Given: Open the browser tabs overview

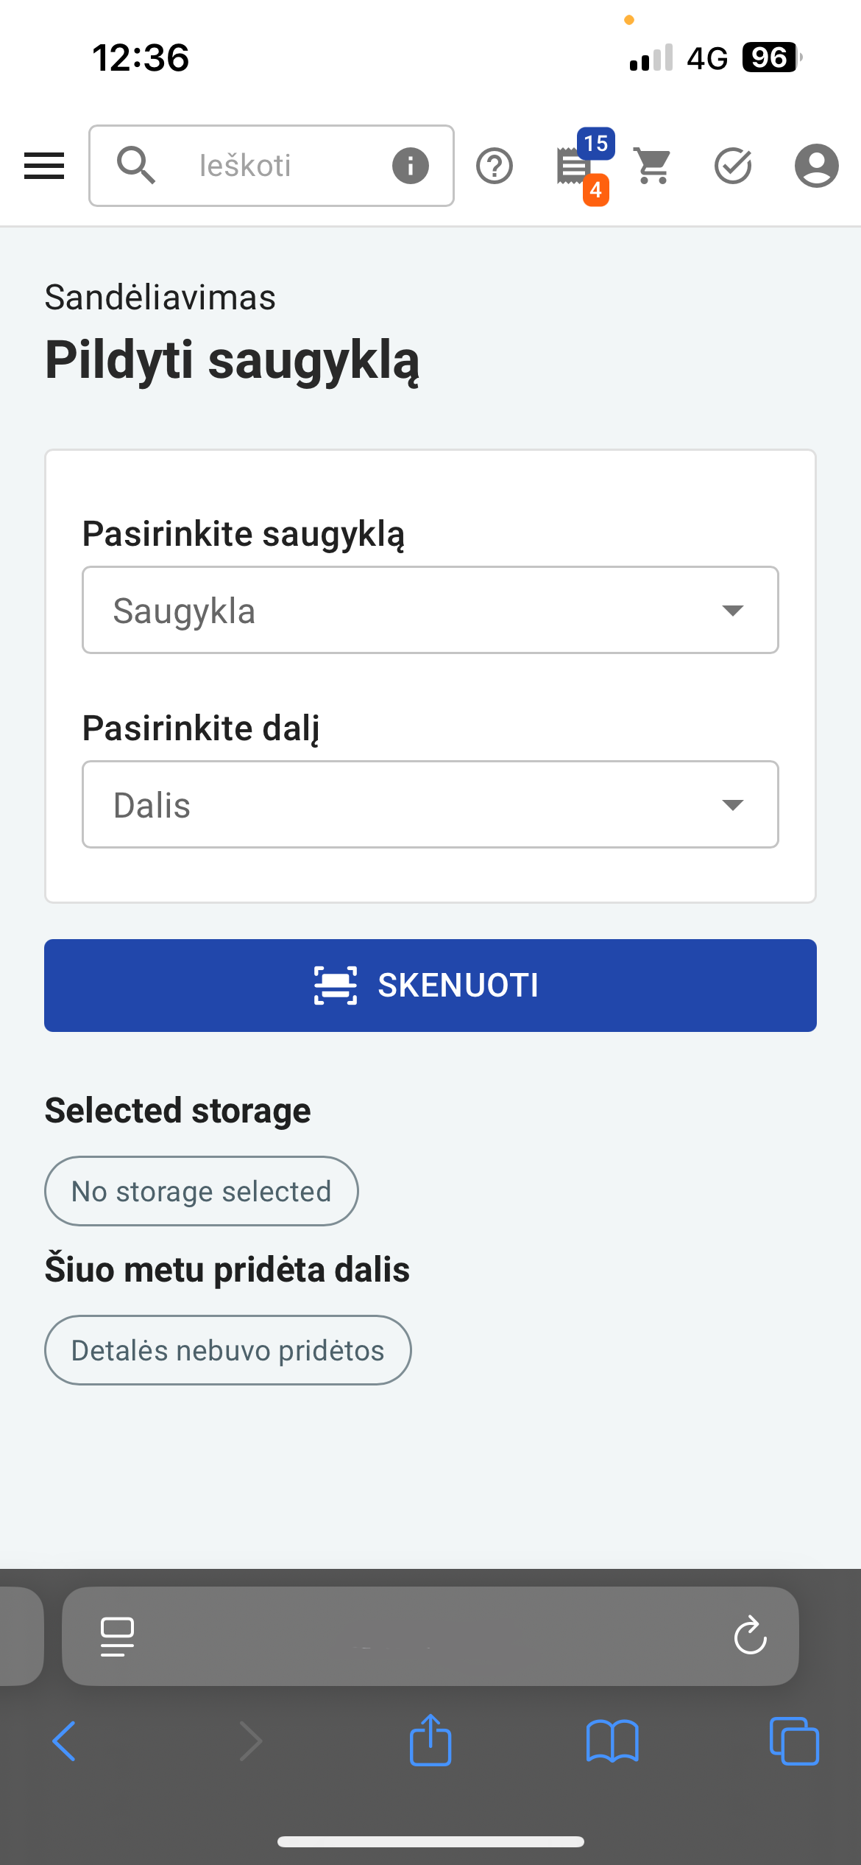Looking at the screenshot, I should (x=794, y=1741).
